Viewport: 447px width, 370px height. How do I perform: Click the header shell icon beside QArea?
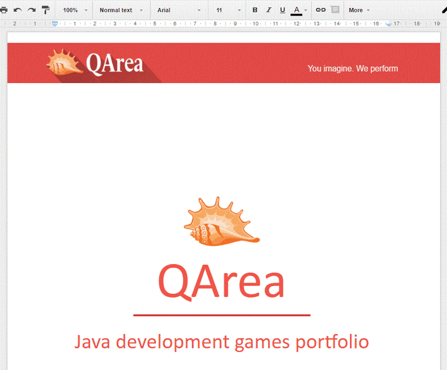65,63
